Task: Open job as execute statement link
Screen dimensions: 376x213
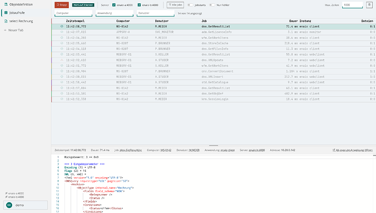Action: [353, 150]
